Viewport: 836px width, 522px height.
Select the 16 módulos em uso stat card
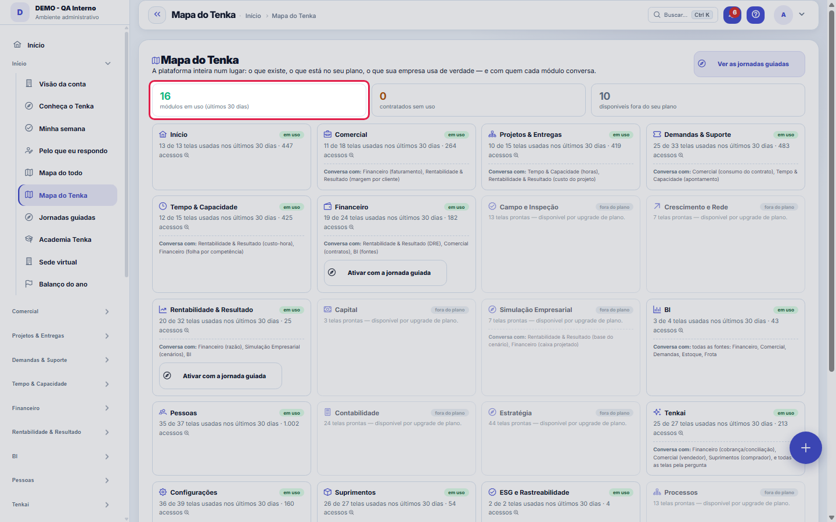coord(259,100)
